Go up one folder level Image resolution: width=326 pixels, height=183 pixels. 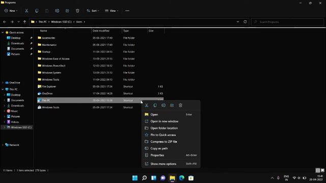pyautogui.click(x=25, y=22)
